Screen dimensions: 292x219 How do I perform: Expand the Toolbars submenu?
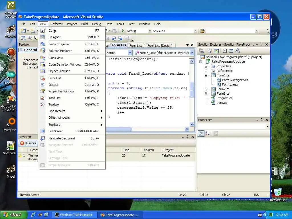tap(72, 125)
